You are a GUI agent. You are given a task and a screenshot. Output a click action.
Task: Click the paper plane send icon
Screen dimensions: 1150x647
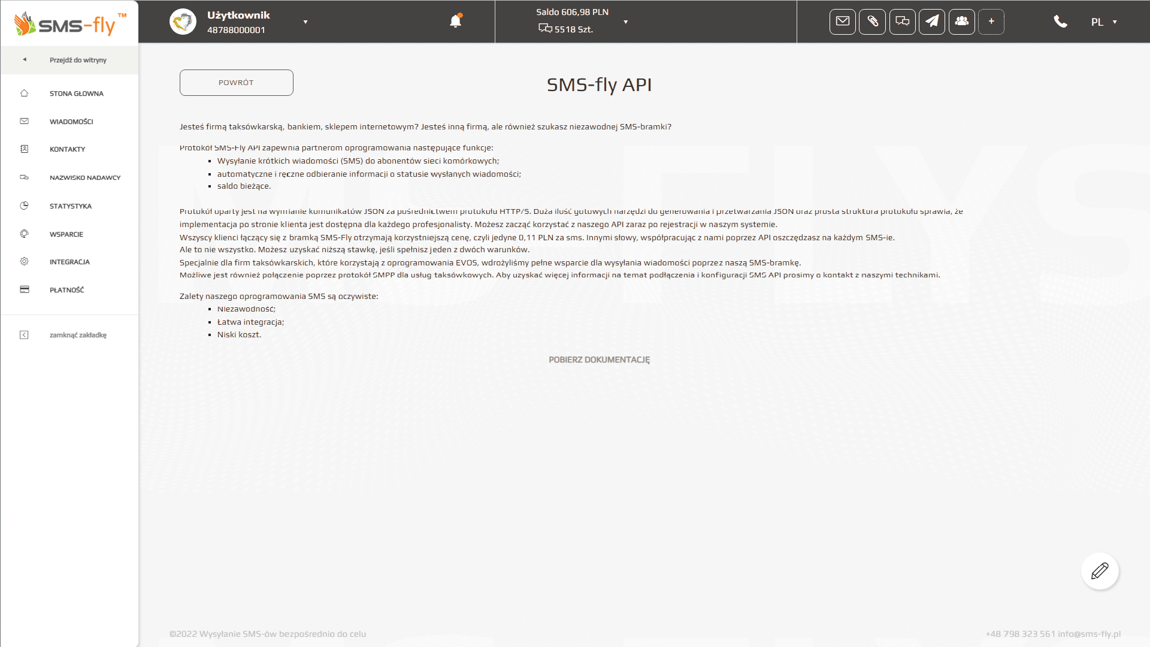tap(932, 22)
